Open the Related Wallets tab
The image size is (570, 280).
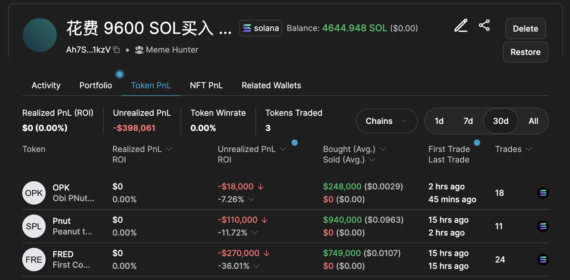271,85
